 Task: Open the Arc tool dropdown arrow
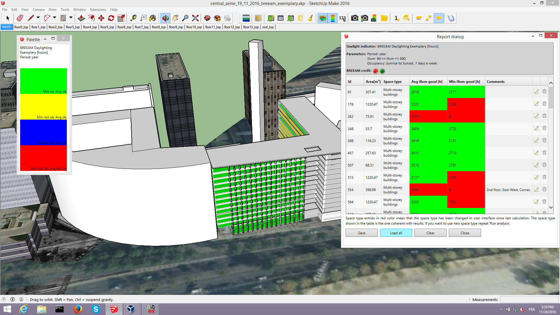click(x=55, y=18)
